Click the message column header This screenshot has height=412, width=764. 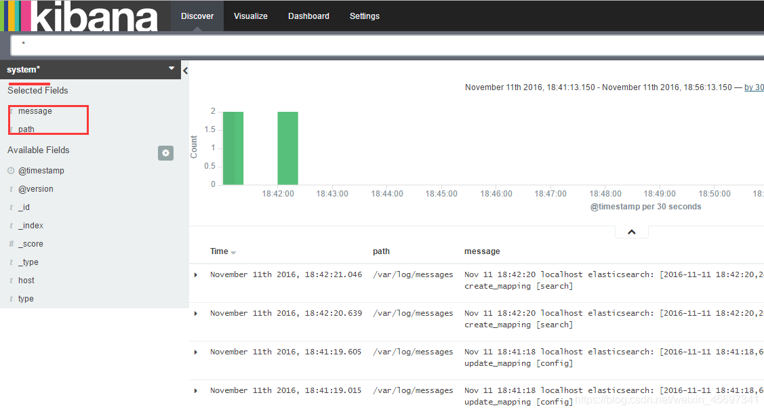(x=482, y=251)
